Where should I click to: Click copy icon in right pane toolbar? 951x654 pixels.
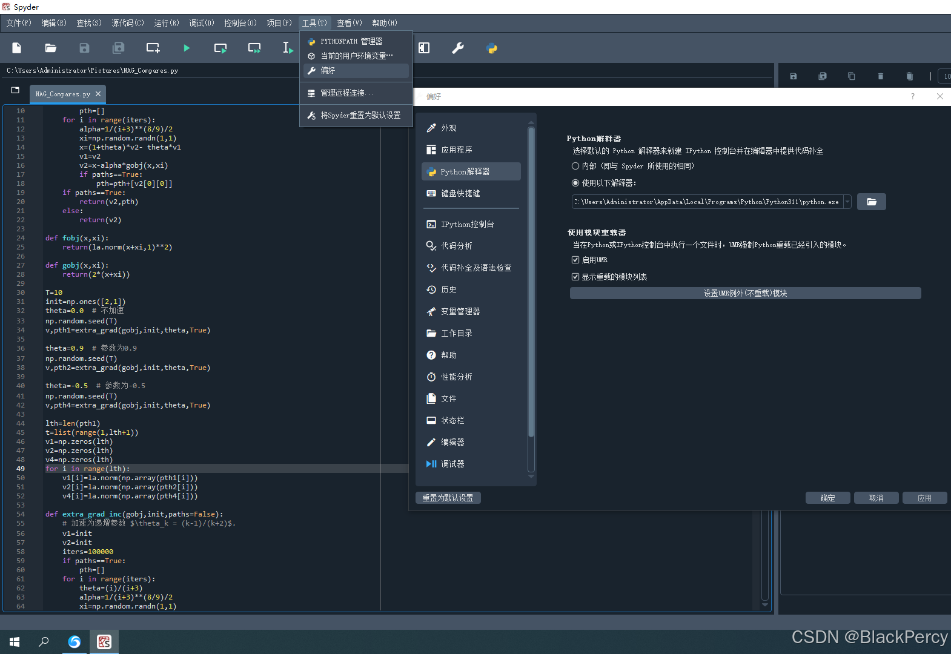852,76
